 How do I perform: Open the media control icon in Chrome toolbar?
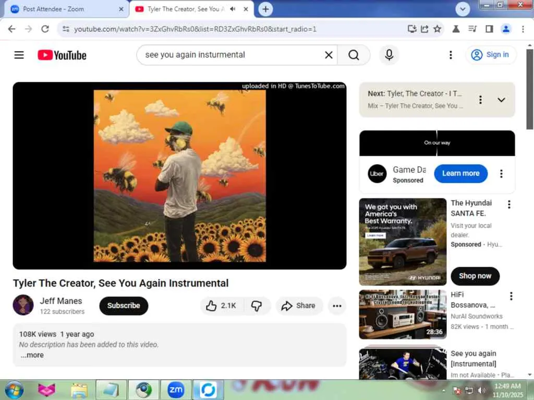(472, 29)
